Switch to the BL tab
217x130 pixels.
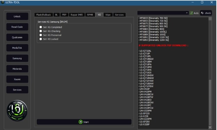56,15
